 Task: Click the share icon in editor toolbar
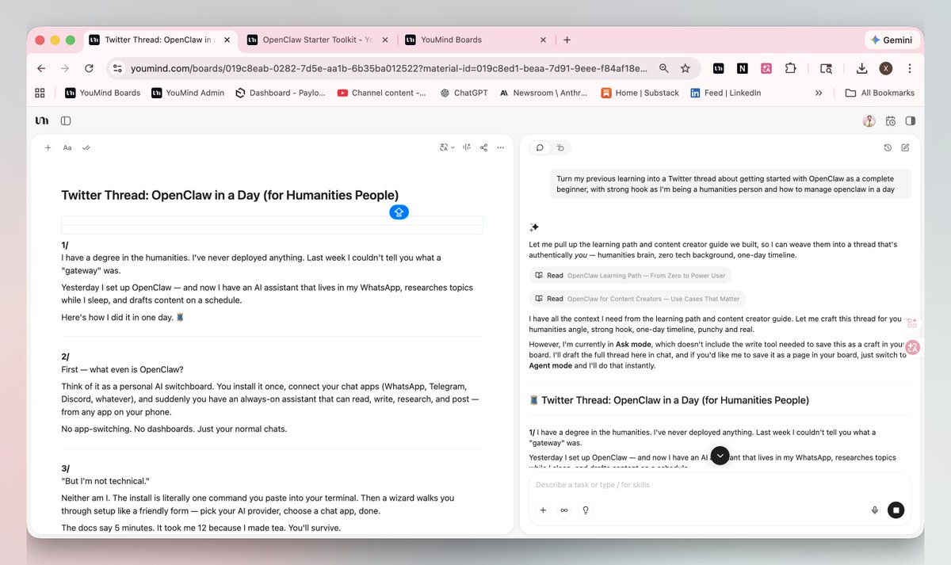point(483,147)
